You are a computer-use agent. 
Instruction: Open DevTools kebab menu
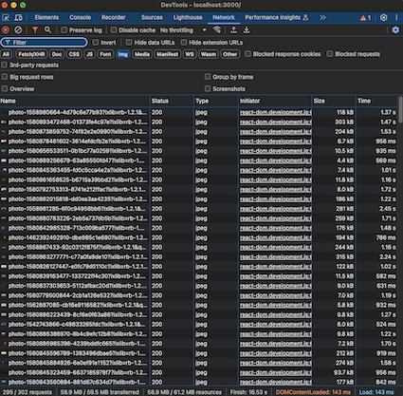(x=396, y=18)
